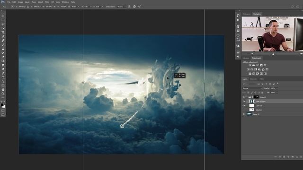Viewport: 303px width, 170px height.
Task: Select the Eraser tool
Action: pos(3,57)
